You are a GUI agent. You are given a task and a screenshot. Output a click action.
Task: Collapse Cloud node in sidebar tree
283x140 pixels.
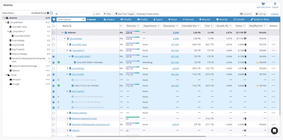[x=6, y=75]
